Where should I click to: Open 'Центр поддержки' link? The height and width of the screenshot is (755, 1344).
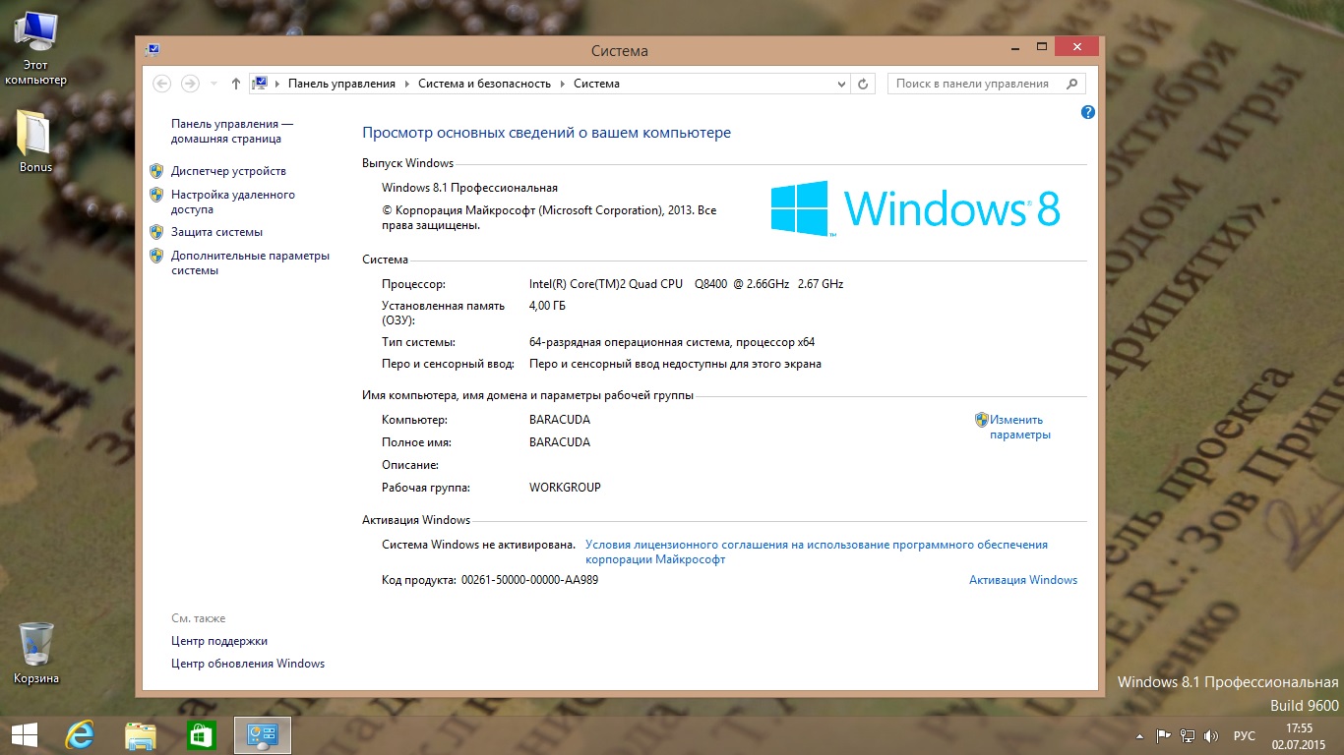tap(218, 641)
